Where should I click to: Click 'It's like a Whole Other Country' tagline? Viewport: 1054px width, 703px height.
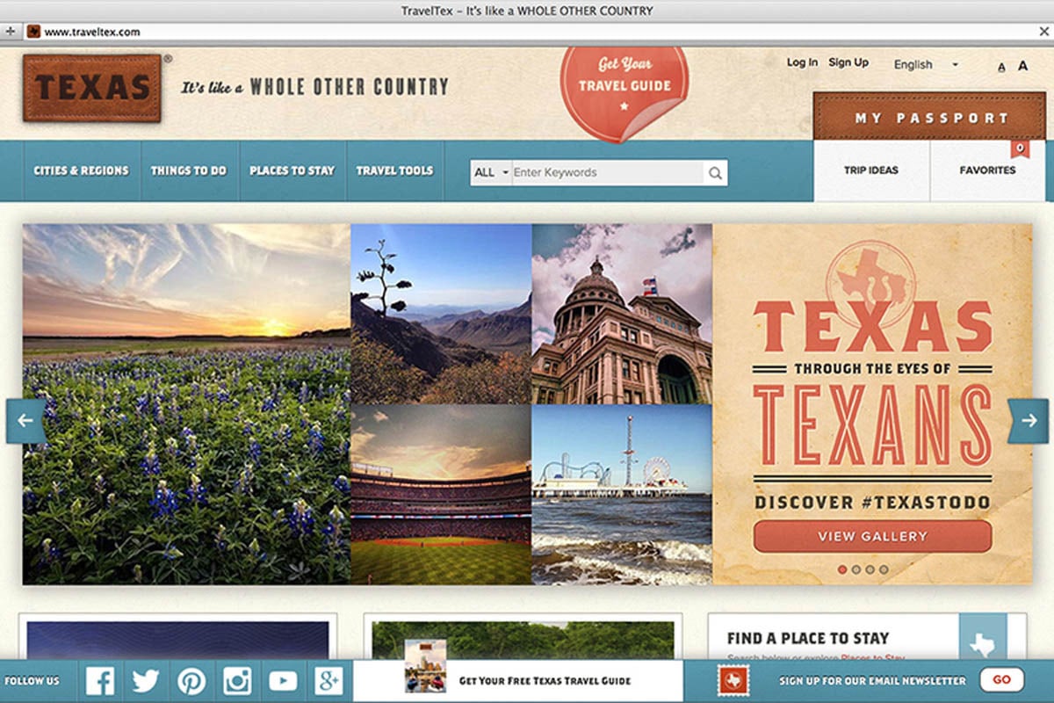314,87
